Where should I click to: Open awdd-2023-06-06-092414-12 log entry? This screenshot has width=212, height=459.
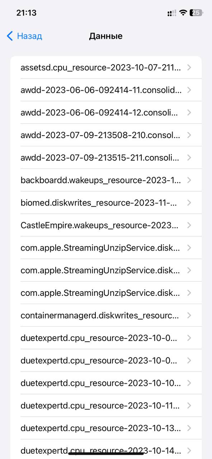[x=106, y=113]
